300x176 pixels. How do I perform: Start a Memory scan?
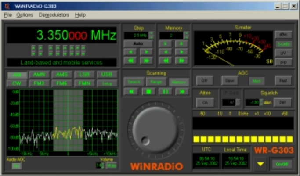click(179, 82)
